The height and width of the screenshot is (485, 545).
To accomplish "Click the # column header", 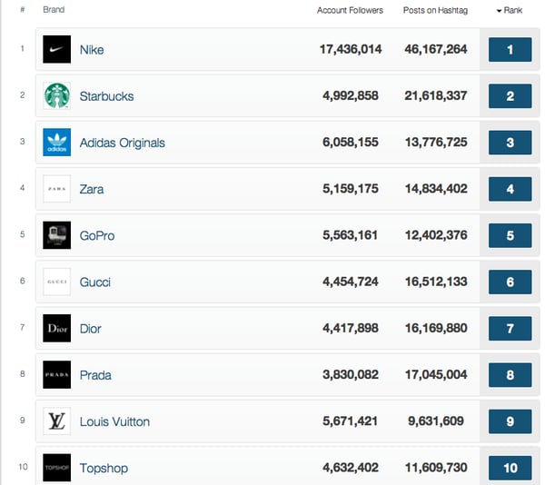I will [x=22, y=10].
